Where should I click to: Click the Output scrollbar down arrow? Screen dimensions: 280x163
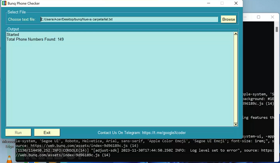click(x=235, y=125)
